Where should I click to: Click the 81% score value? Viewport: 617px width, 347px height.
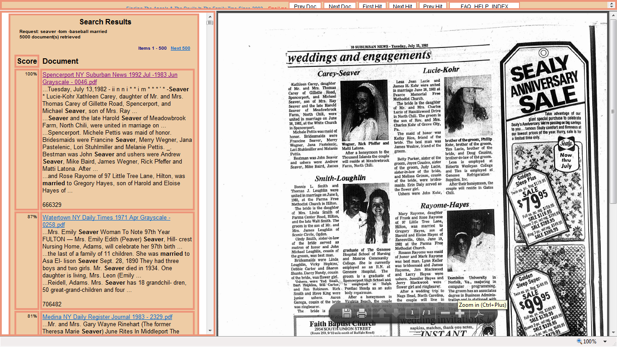[x=32, y=316]
